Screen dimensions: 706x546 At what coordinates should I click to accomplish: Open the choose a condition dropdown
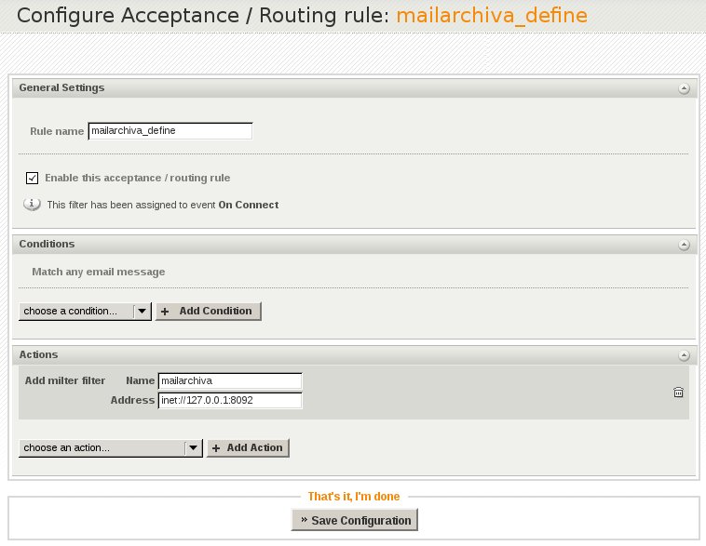point(85,312)
